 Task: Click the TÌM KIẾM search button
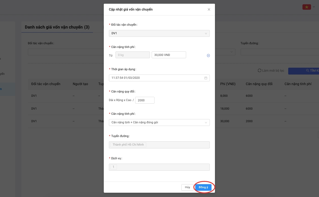coord(304,71)
